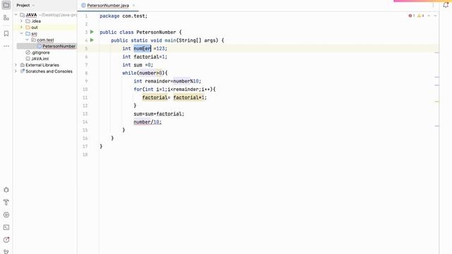Viewport: 452px width, 254px height.
Task: Click line number 18 in gutter
Action: [85, 155]
